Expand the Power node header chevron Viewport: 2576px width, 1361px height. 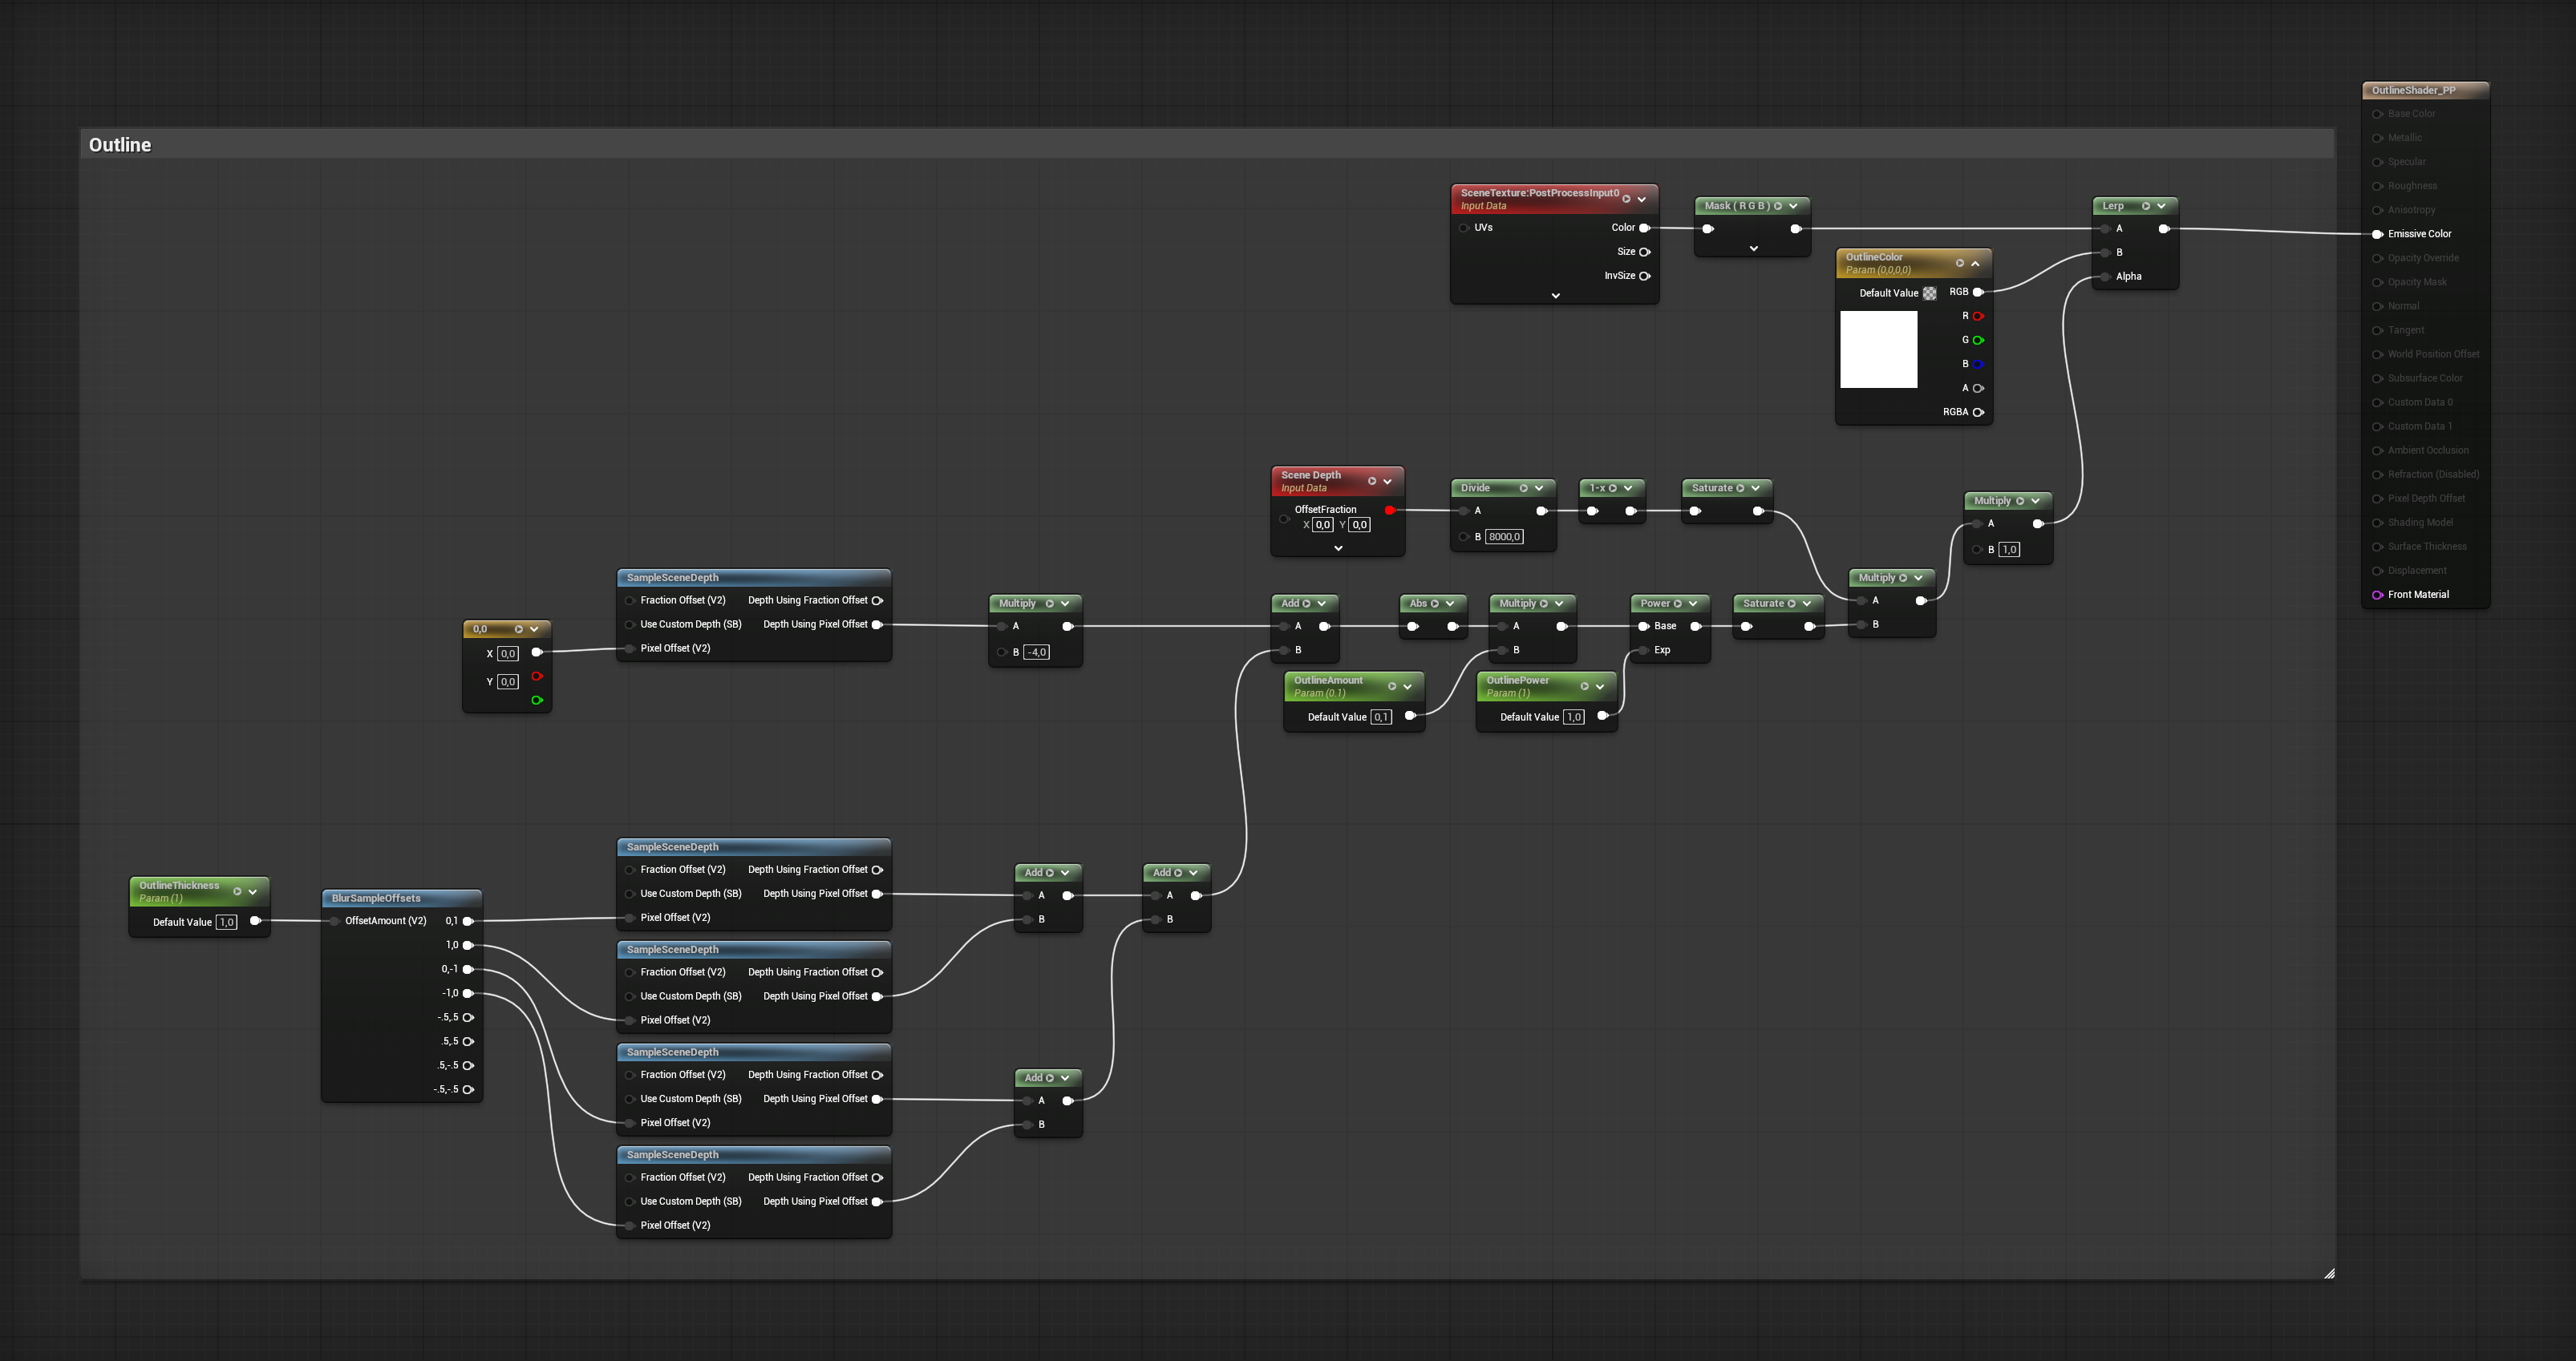click(1693, 604)
